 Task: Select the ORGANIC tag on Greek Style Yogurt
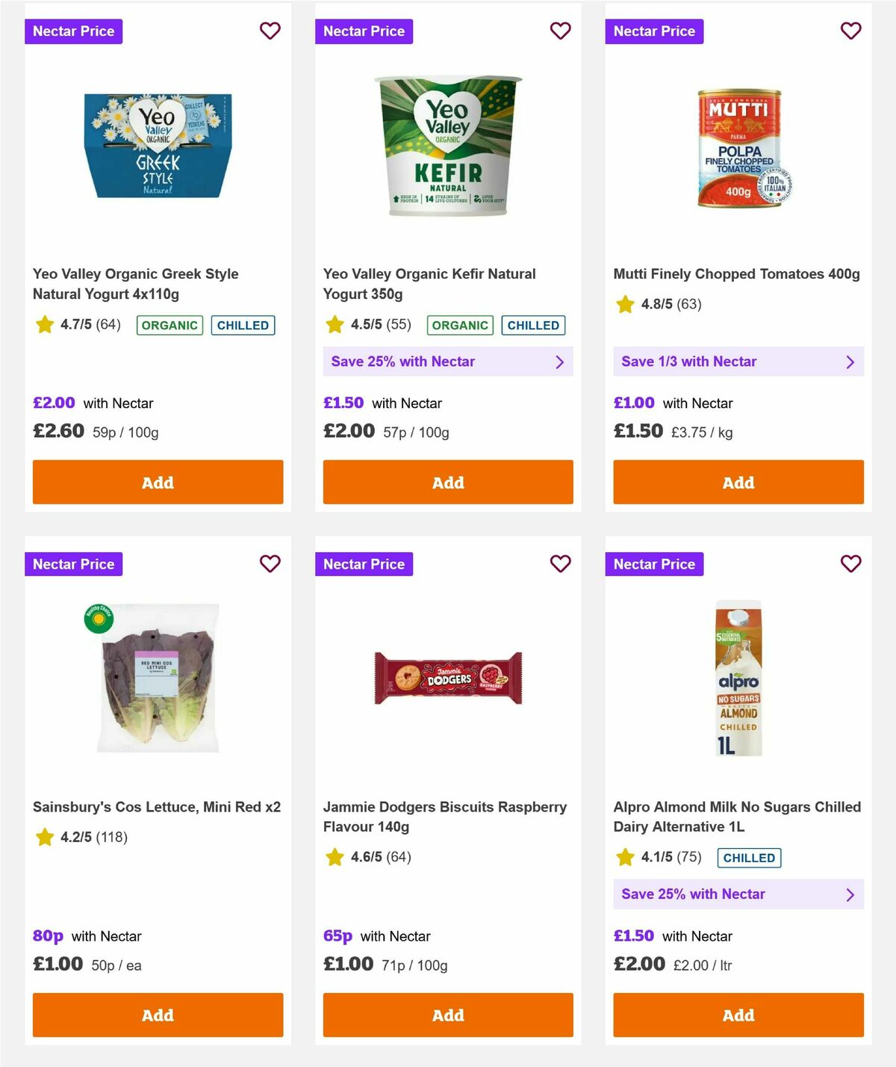point(169,325)
